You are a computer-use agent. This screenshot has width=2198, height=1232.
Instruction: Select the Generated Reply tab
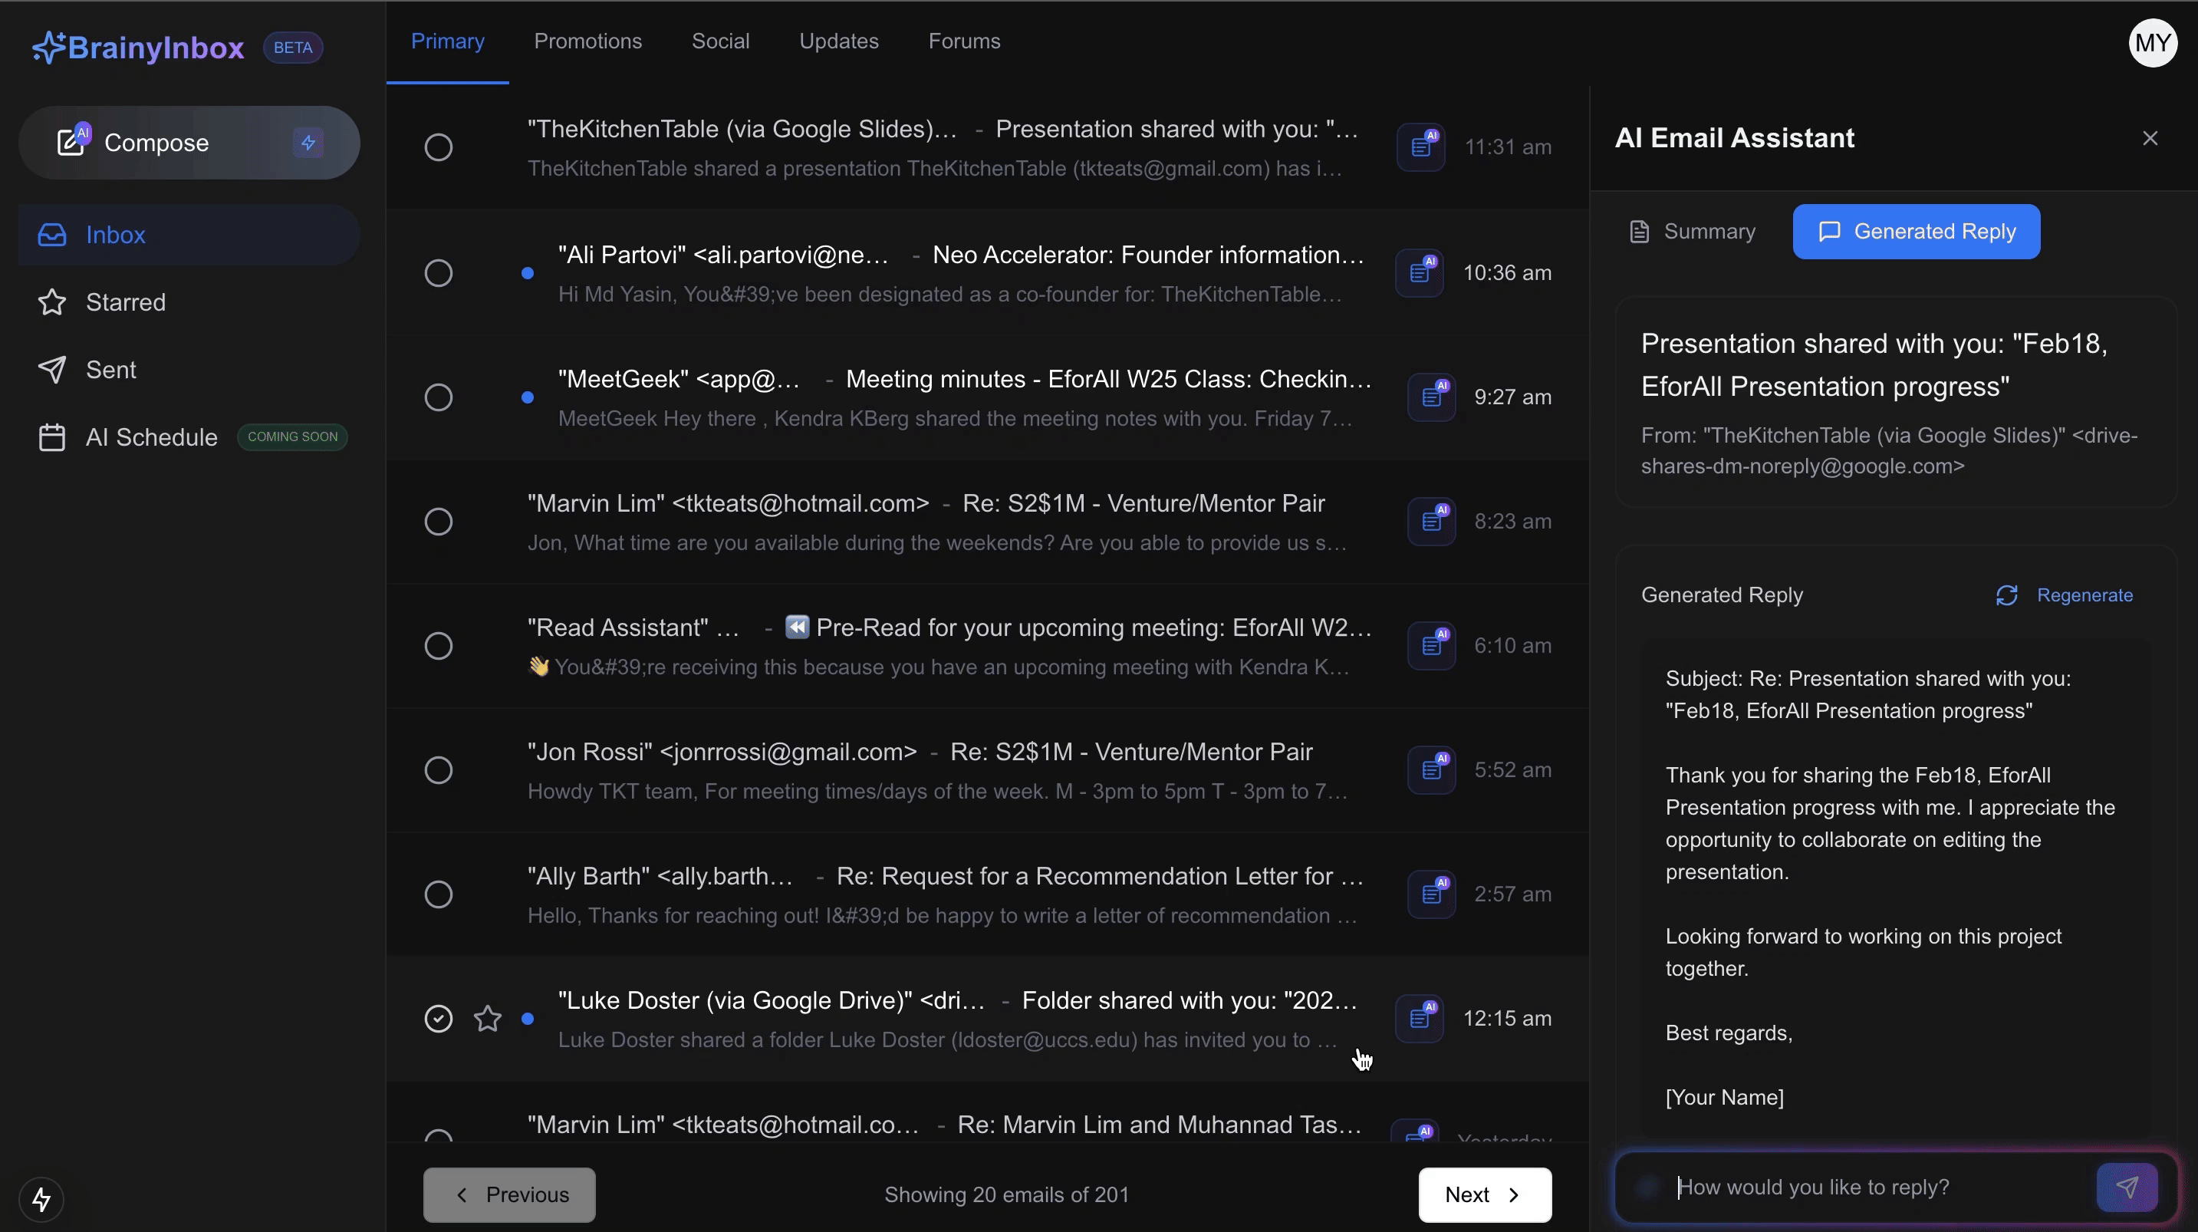tap(1917, 232)
